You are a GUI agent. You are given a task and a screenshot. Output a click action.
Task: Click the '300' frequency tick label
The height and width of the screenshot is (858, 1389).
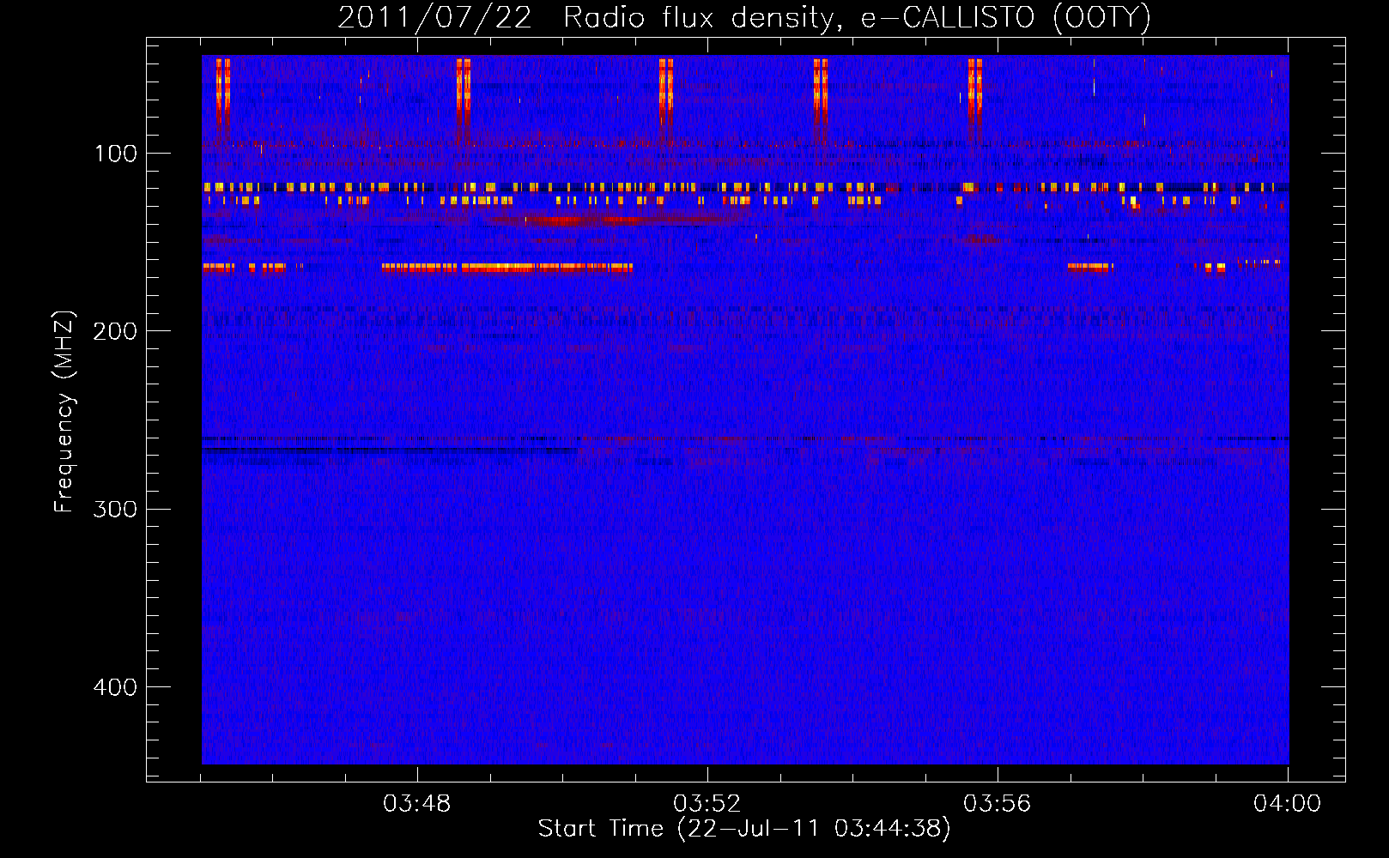coord(115,509)
